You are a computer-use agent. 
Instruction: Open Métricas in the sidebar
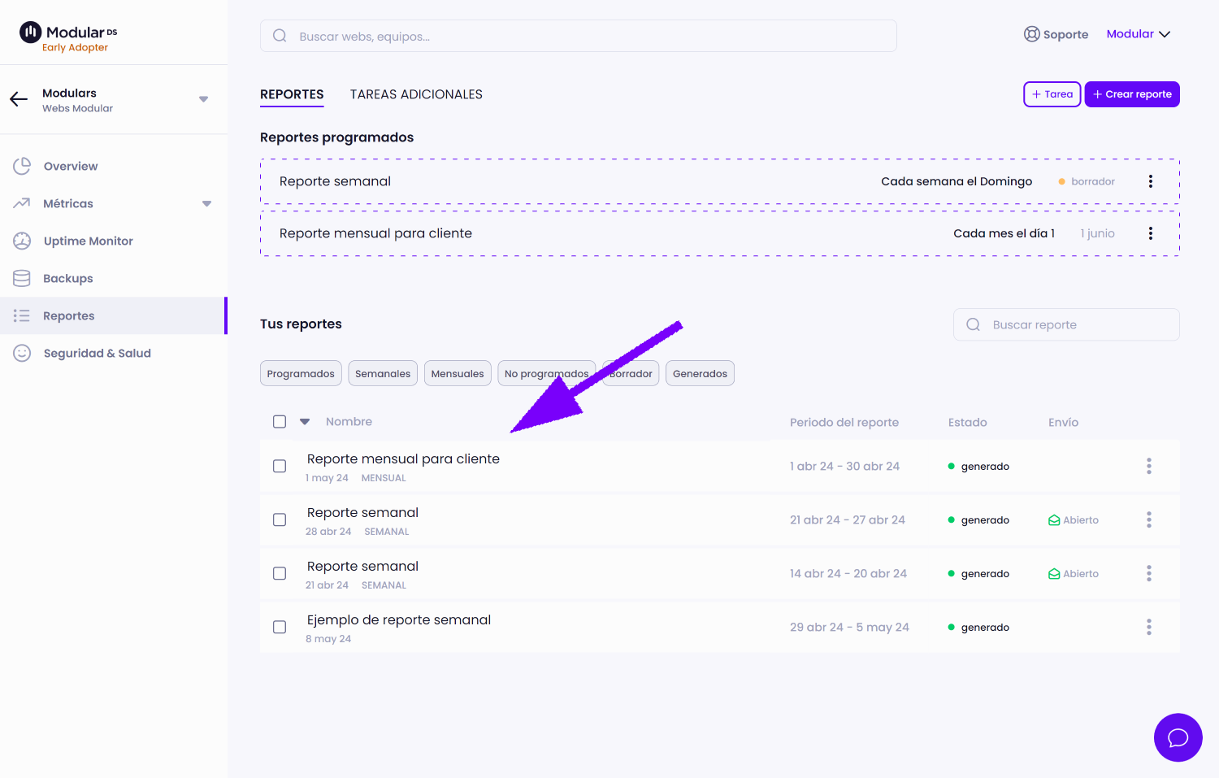pyautogui.click(x=68, y=203)
